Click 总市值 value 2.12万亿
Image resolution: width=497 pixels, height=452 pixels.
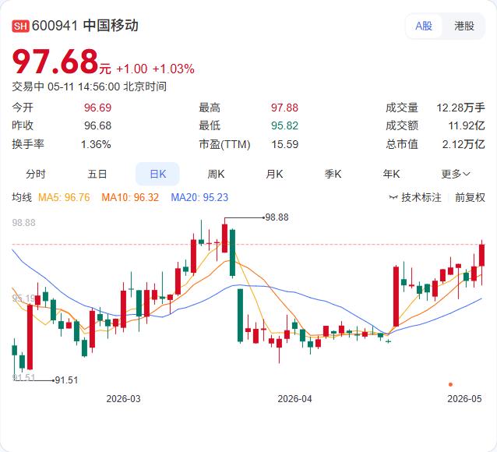click(464, 144)
